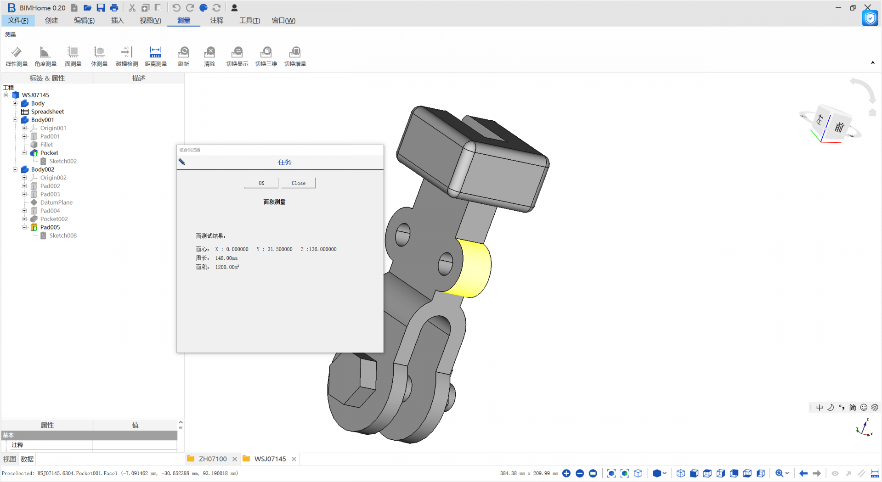882x482 pixels.
Task: Collapse the Body002 tree node
Action: pyautogui.click(x=15, y=169)
